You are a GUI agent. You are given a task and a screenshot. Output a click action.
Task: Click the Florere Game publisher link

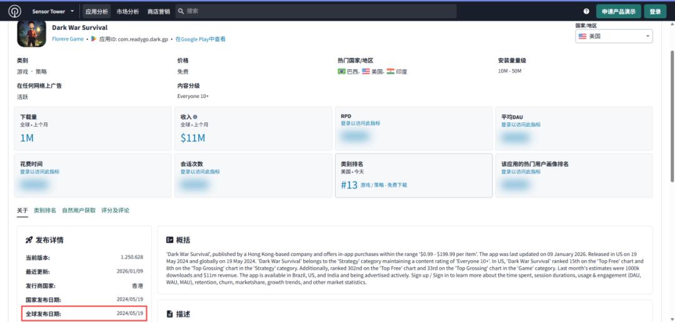(x=67, y=39)
